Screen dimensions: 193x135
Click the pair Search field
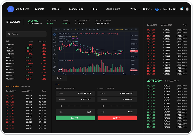26,34
